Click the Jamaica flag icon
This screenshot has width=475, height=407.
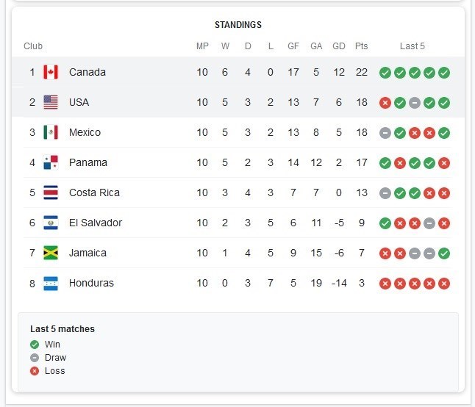pos(51,253)
